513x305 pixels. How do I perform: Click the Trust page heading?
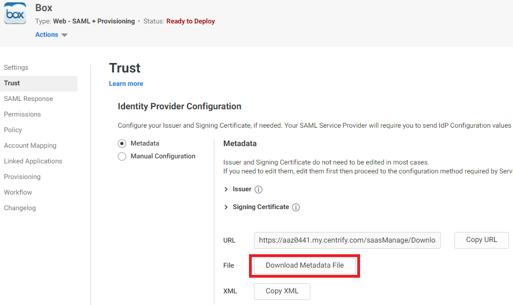click(x=124, y=68)
